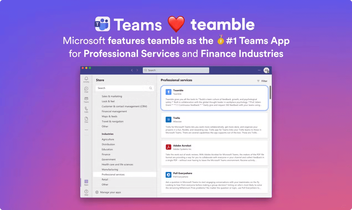
Task: Click the Apps icon in sidebar
Action: tap(86, 182)
